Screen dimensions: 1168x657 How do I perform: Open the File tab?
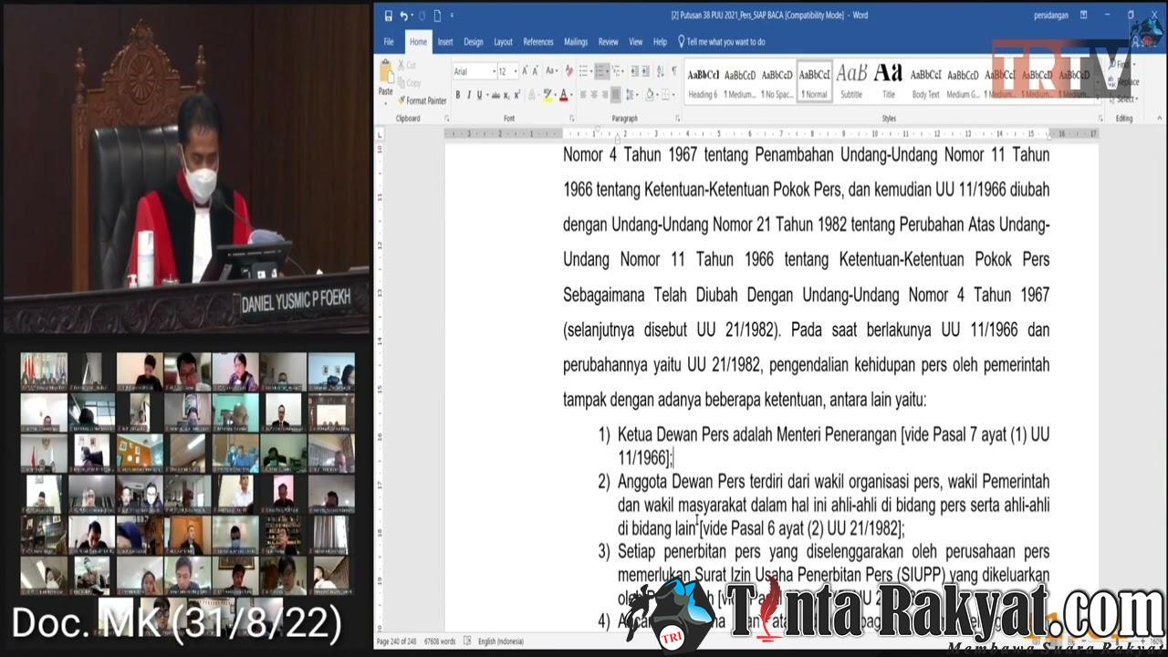tap(389, 42)
